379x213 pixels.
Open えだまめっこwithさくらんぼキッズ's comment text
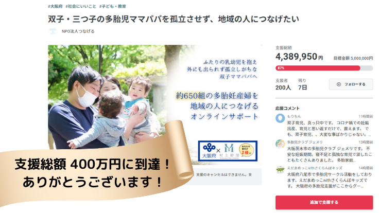(329, 180)
